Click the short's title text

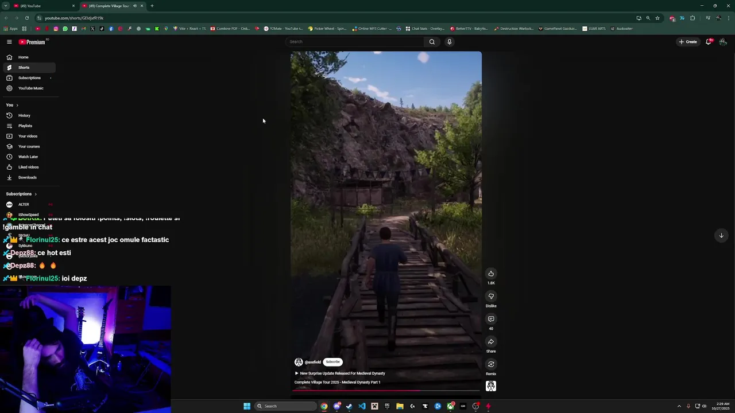click(x=338, y=382)
